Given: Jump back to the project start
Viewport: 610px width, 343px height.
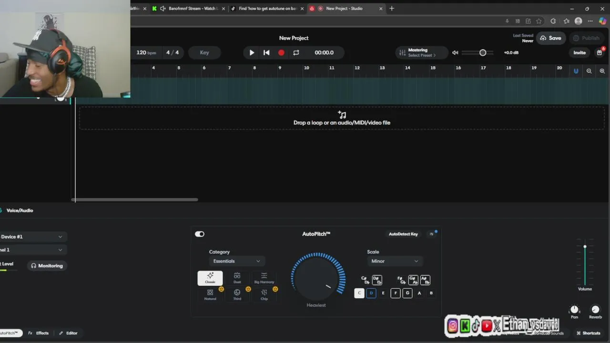Looking at the screenshot, I should [x=266, y=52].
